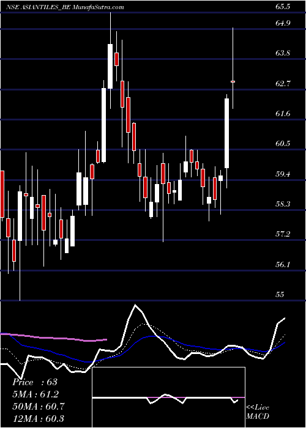The height and width of the screenshot is (428, 306).
Task: Click the Price : 63 readout
Action: point(35,382)
